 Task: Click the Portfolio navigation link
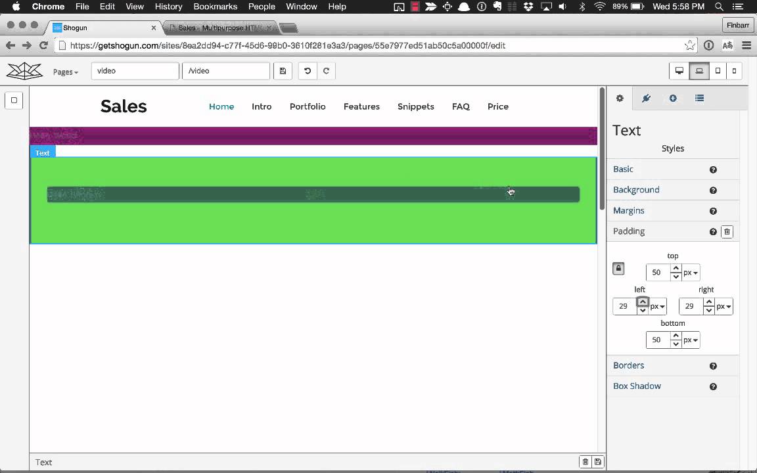point(308,106)
